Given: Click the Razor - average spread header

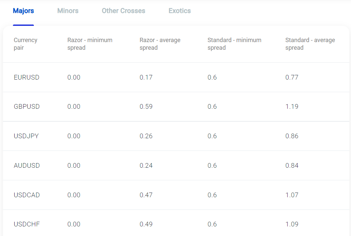Looking at the screenshot, I should point(160,44).
